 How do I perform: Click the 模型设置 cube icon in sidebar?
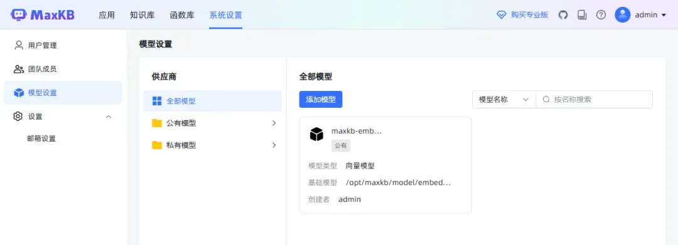pos(19,93)
